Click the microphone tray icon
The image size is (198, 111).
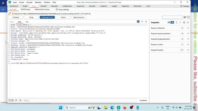[x=162, y=108]
